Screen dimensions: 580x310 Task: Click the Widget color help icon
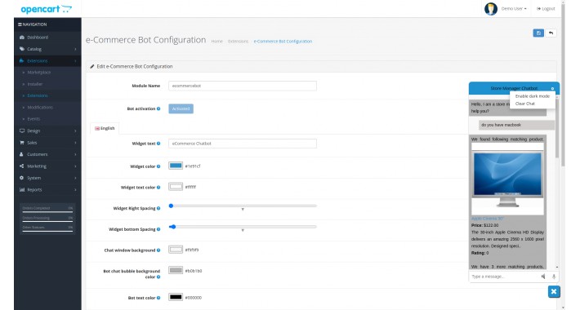158,166
